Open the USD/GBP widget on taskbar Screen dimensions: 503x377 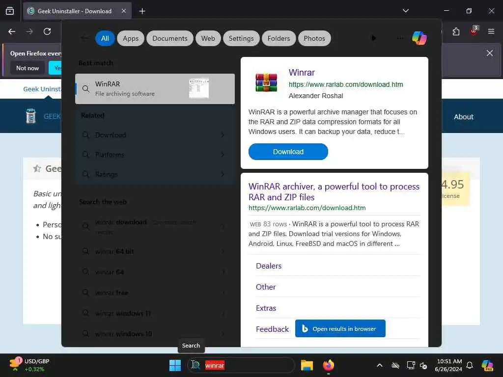(29, 365)
